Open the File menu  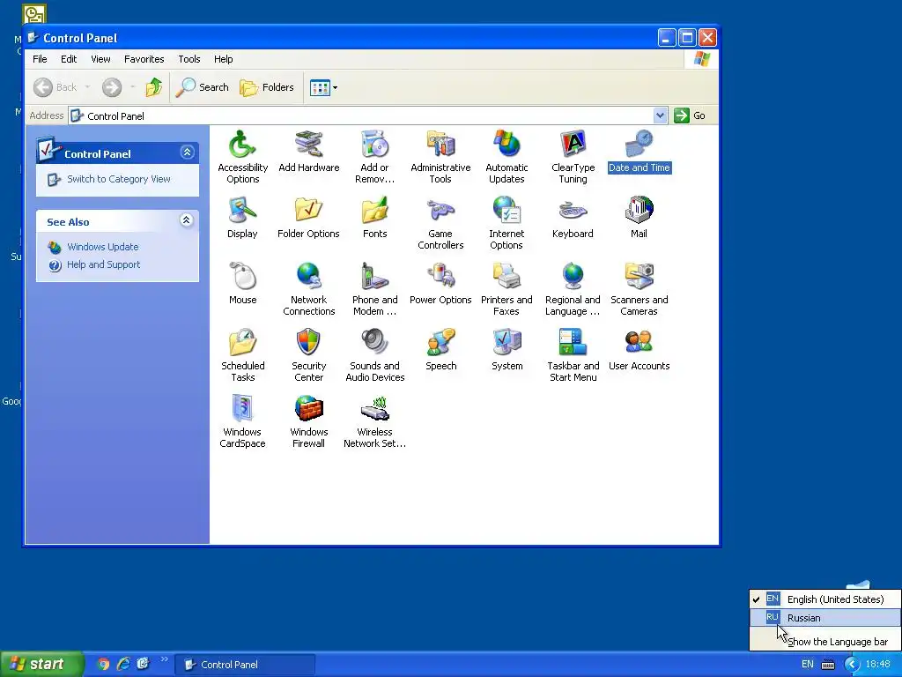[40, 59]
